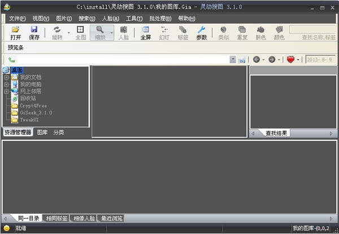Open the 参数 (Settings) wrench icon
This screenshot has height=234, width=339.
(201, 33)
